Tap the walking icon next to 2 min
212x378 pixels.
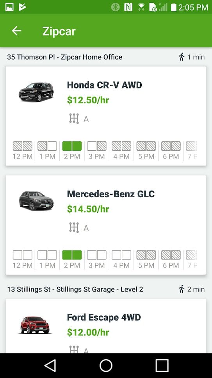pyautogui.click(x=182, y=289)
